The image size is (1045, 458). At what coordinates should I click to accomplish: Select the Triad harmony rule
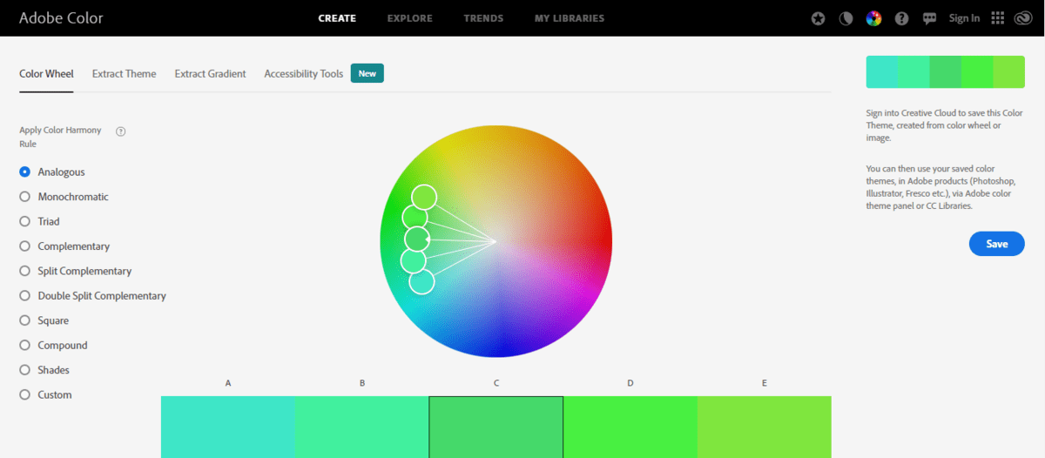pyautogui.click(x=39, y=222)
